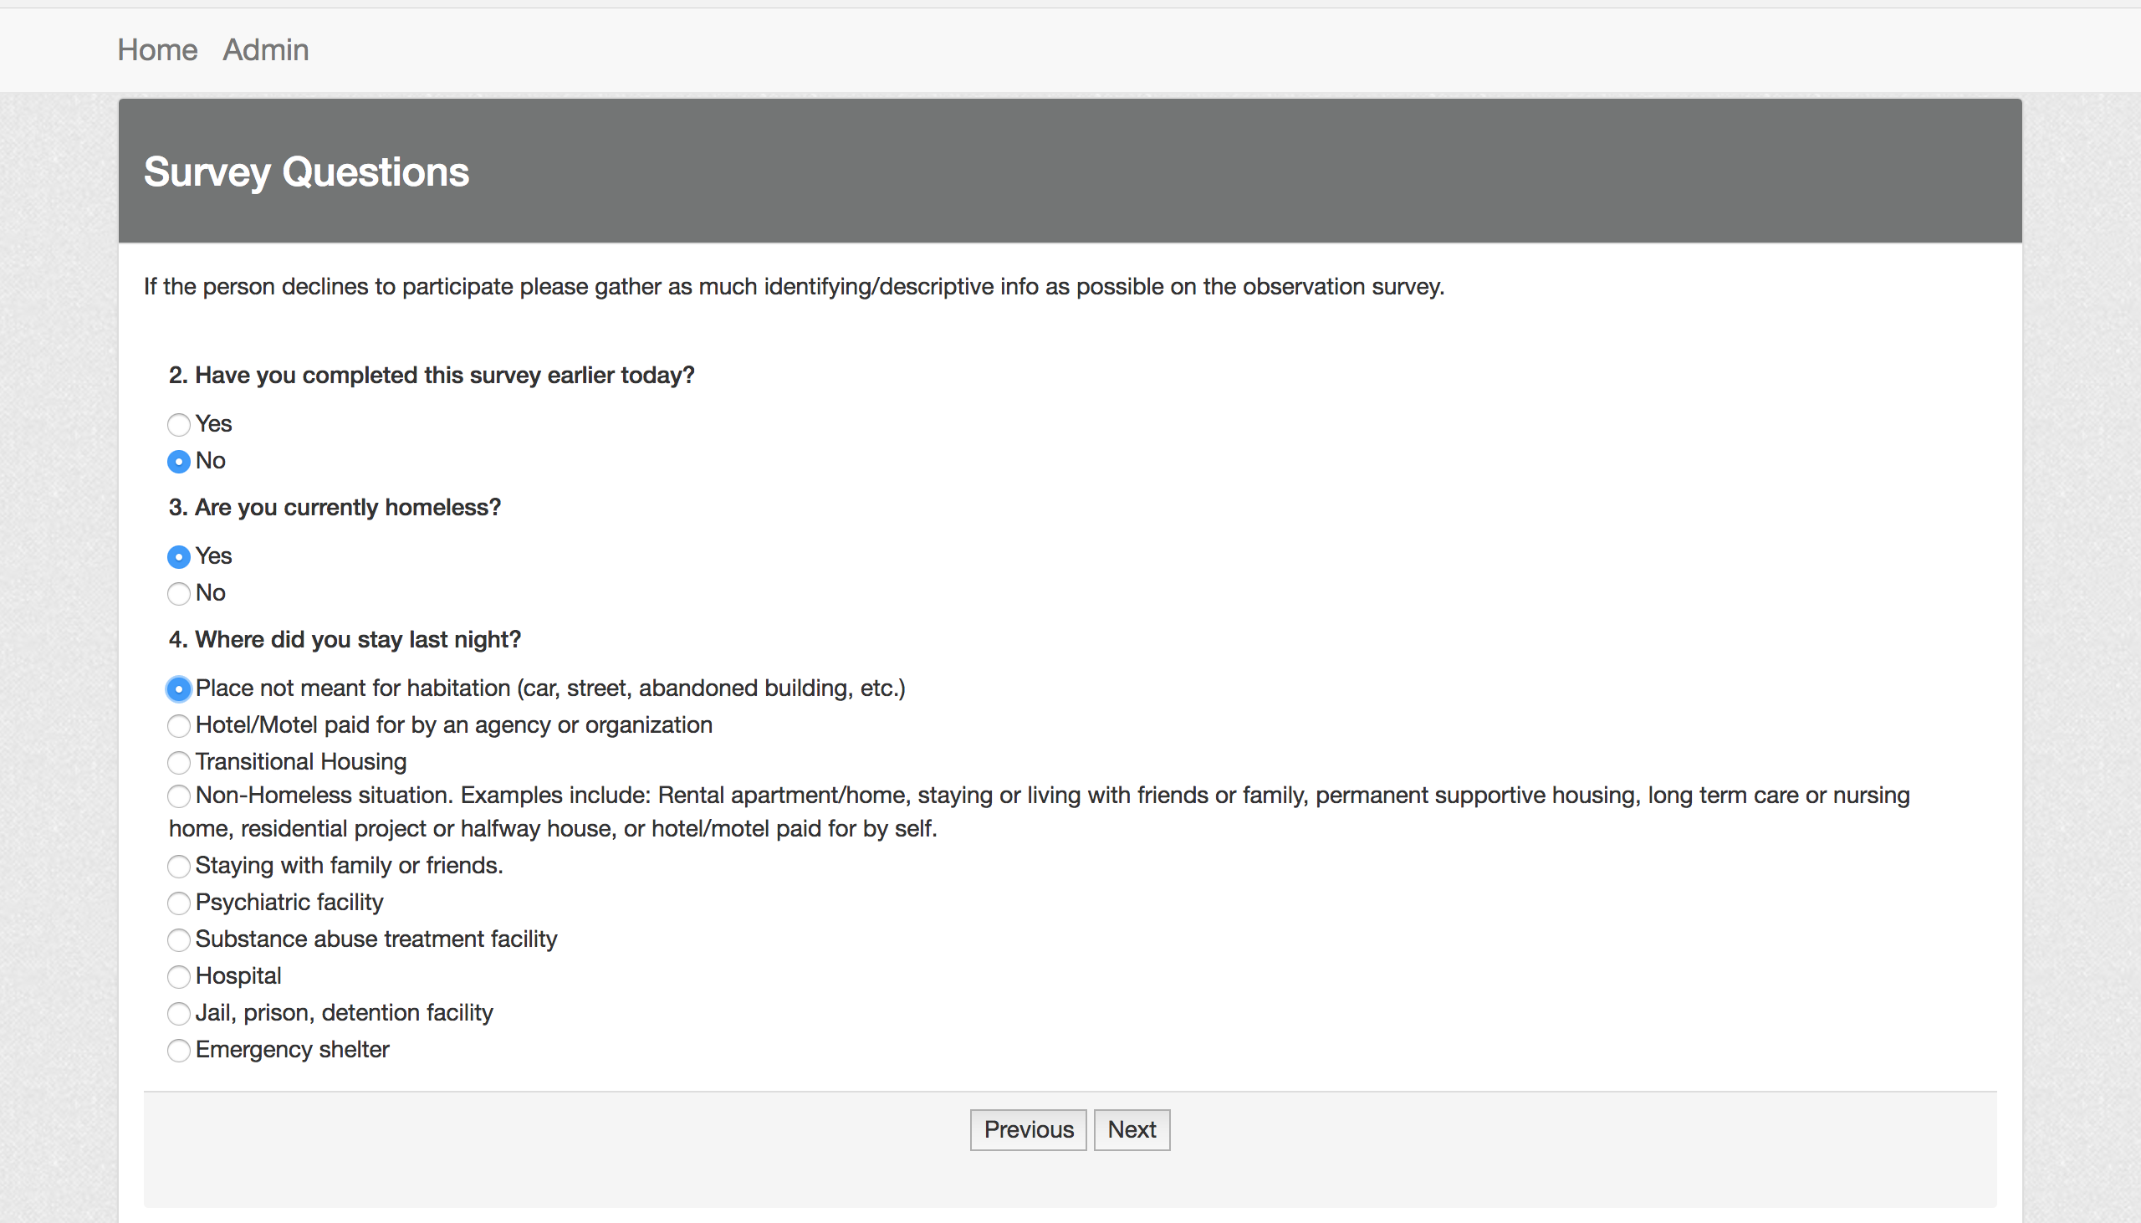Click the Previous button to go back
2141x1223 pixels.
pyautogui.click(x=1030, y=1129)
